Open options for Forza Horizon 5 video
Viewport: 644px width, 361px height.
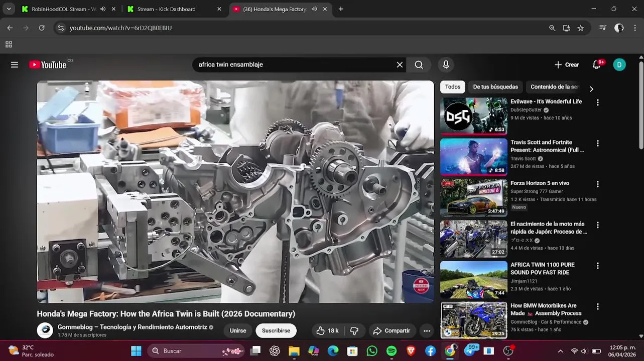(x=597, y=184)
